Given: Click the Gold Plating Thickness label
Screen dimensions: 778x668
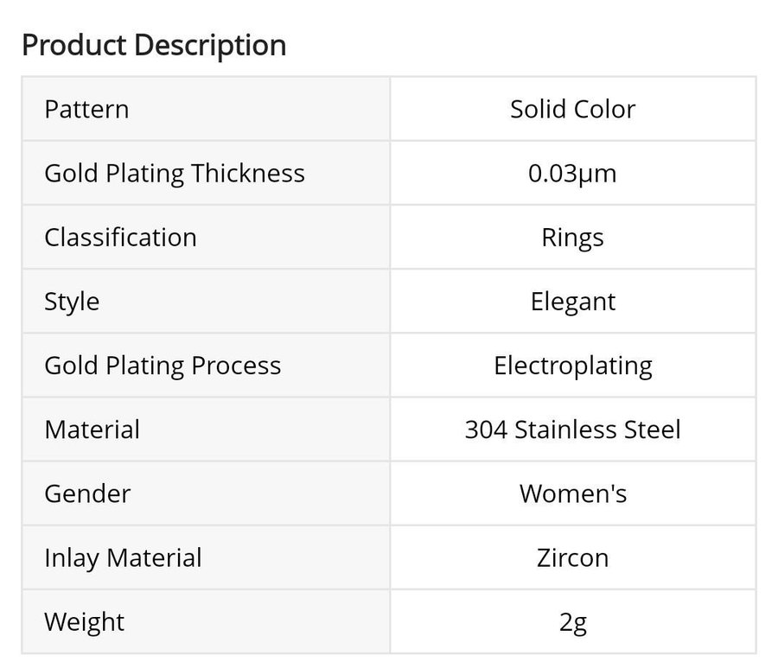Looking at the screenshot, I should (175, 173).
